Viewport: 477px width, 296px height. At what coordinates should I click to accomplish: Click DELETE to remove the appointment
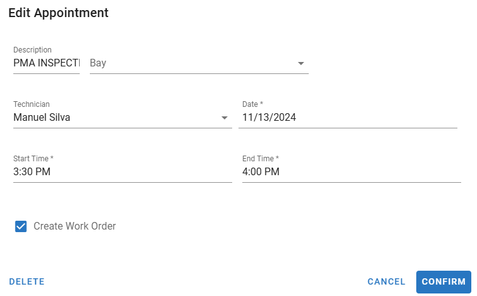[27, 282]
